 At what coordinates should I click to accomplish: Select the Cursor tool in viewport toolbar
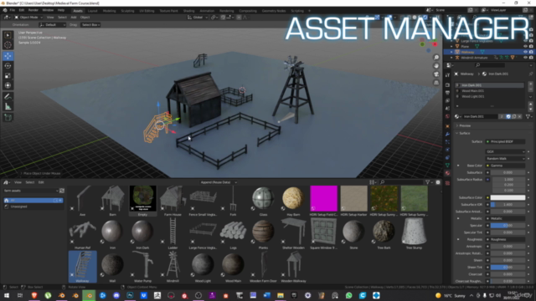pyautogui.click(x=8, y=44)
